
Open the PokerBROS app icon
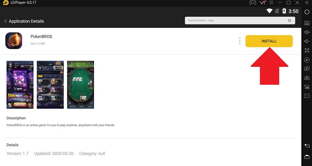(x=14, y=41)
